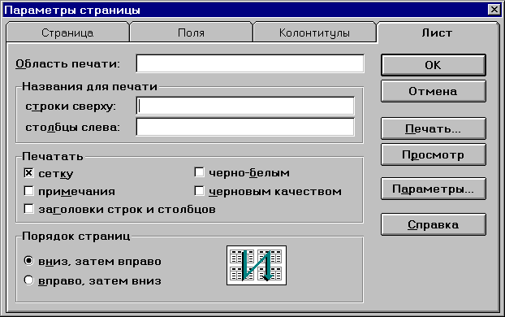Uncheck the сетку checkbox
This screenshot has width=505, height=317.
(x=28, y=173)
